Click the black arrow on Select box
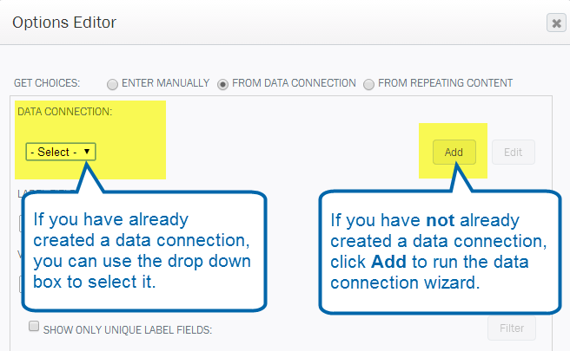Viewport: 570px width, 351px height. pyautogui.click(x=87, y=151)
